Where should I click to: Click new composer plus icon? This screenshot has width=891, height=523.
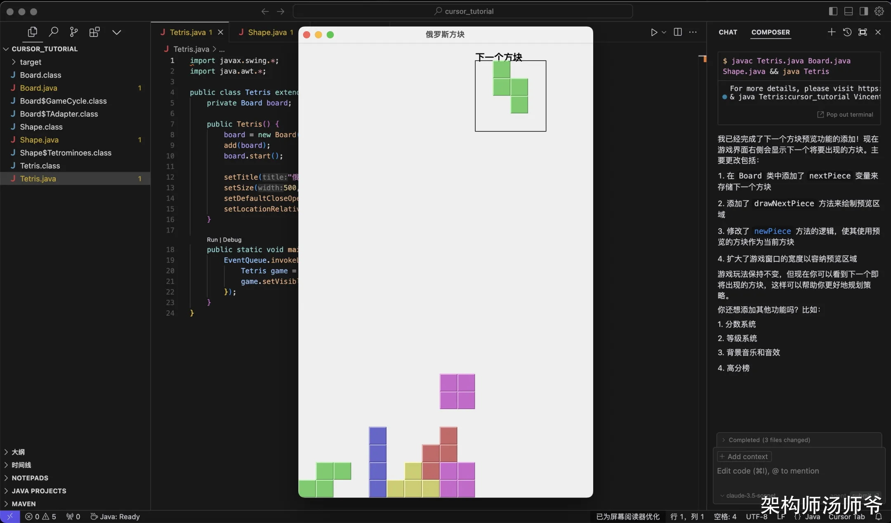831,32
